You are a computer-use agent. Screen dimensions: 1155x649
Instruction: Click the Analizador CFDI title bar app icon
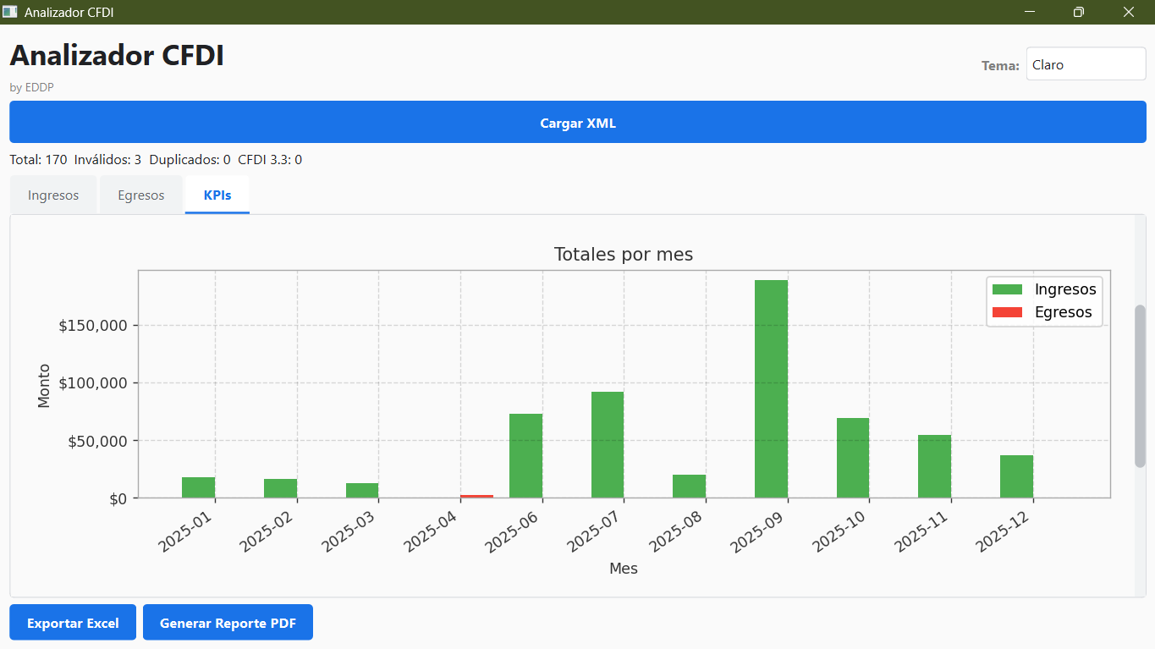[x=10, y=12]
